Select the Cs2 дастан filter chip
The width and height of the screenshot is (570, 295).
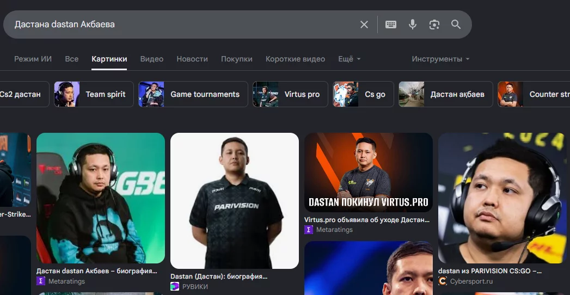click(x=24, y=94)
